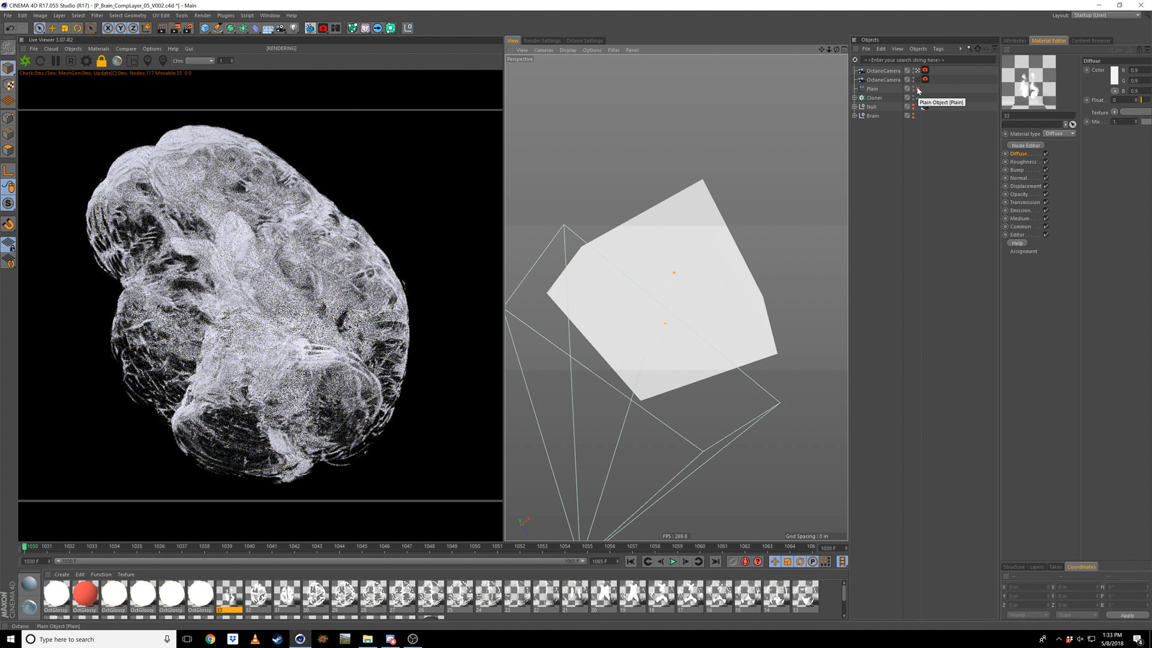Go to end of animation
This screenshot has width=1152, height=648.
(x=715, y=562)
